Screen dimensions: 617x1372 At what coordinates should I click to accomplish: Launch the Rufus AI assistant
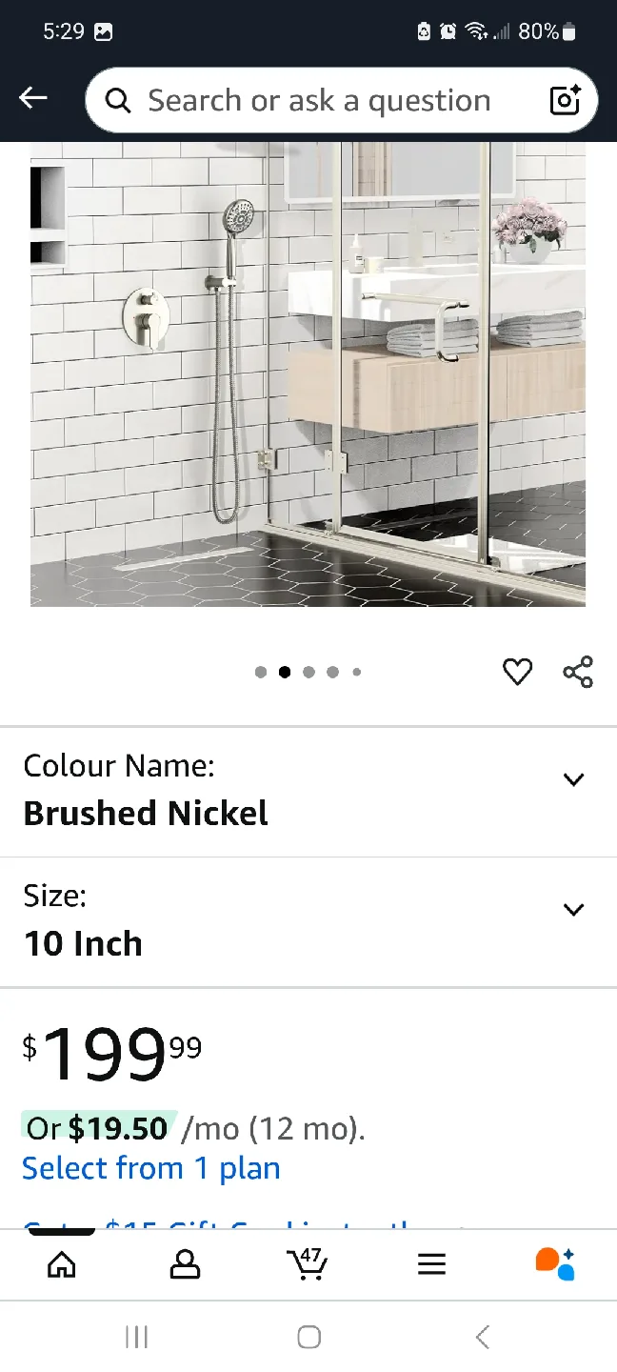(x=554, y=1264)
